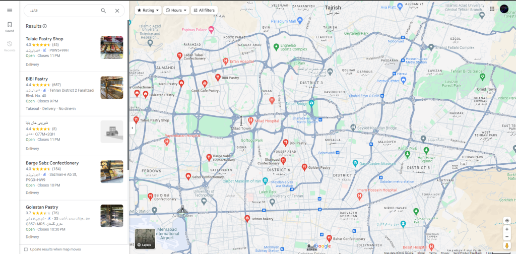View BiBi Pastry photo thumbnail
This screenshot has width=516, height=254.
point(112,88)
